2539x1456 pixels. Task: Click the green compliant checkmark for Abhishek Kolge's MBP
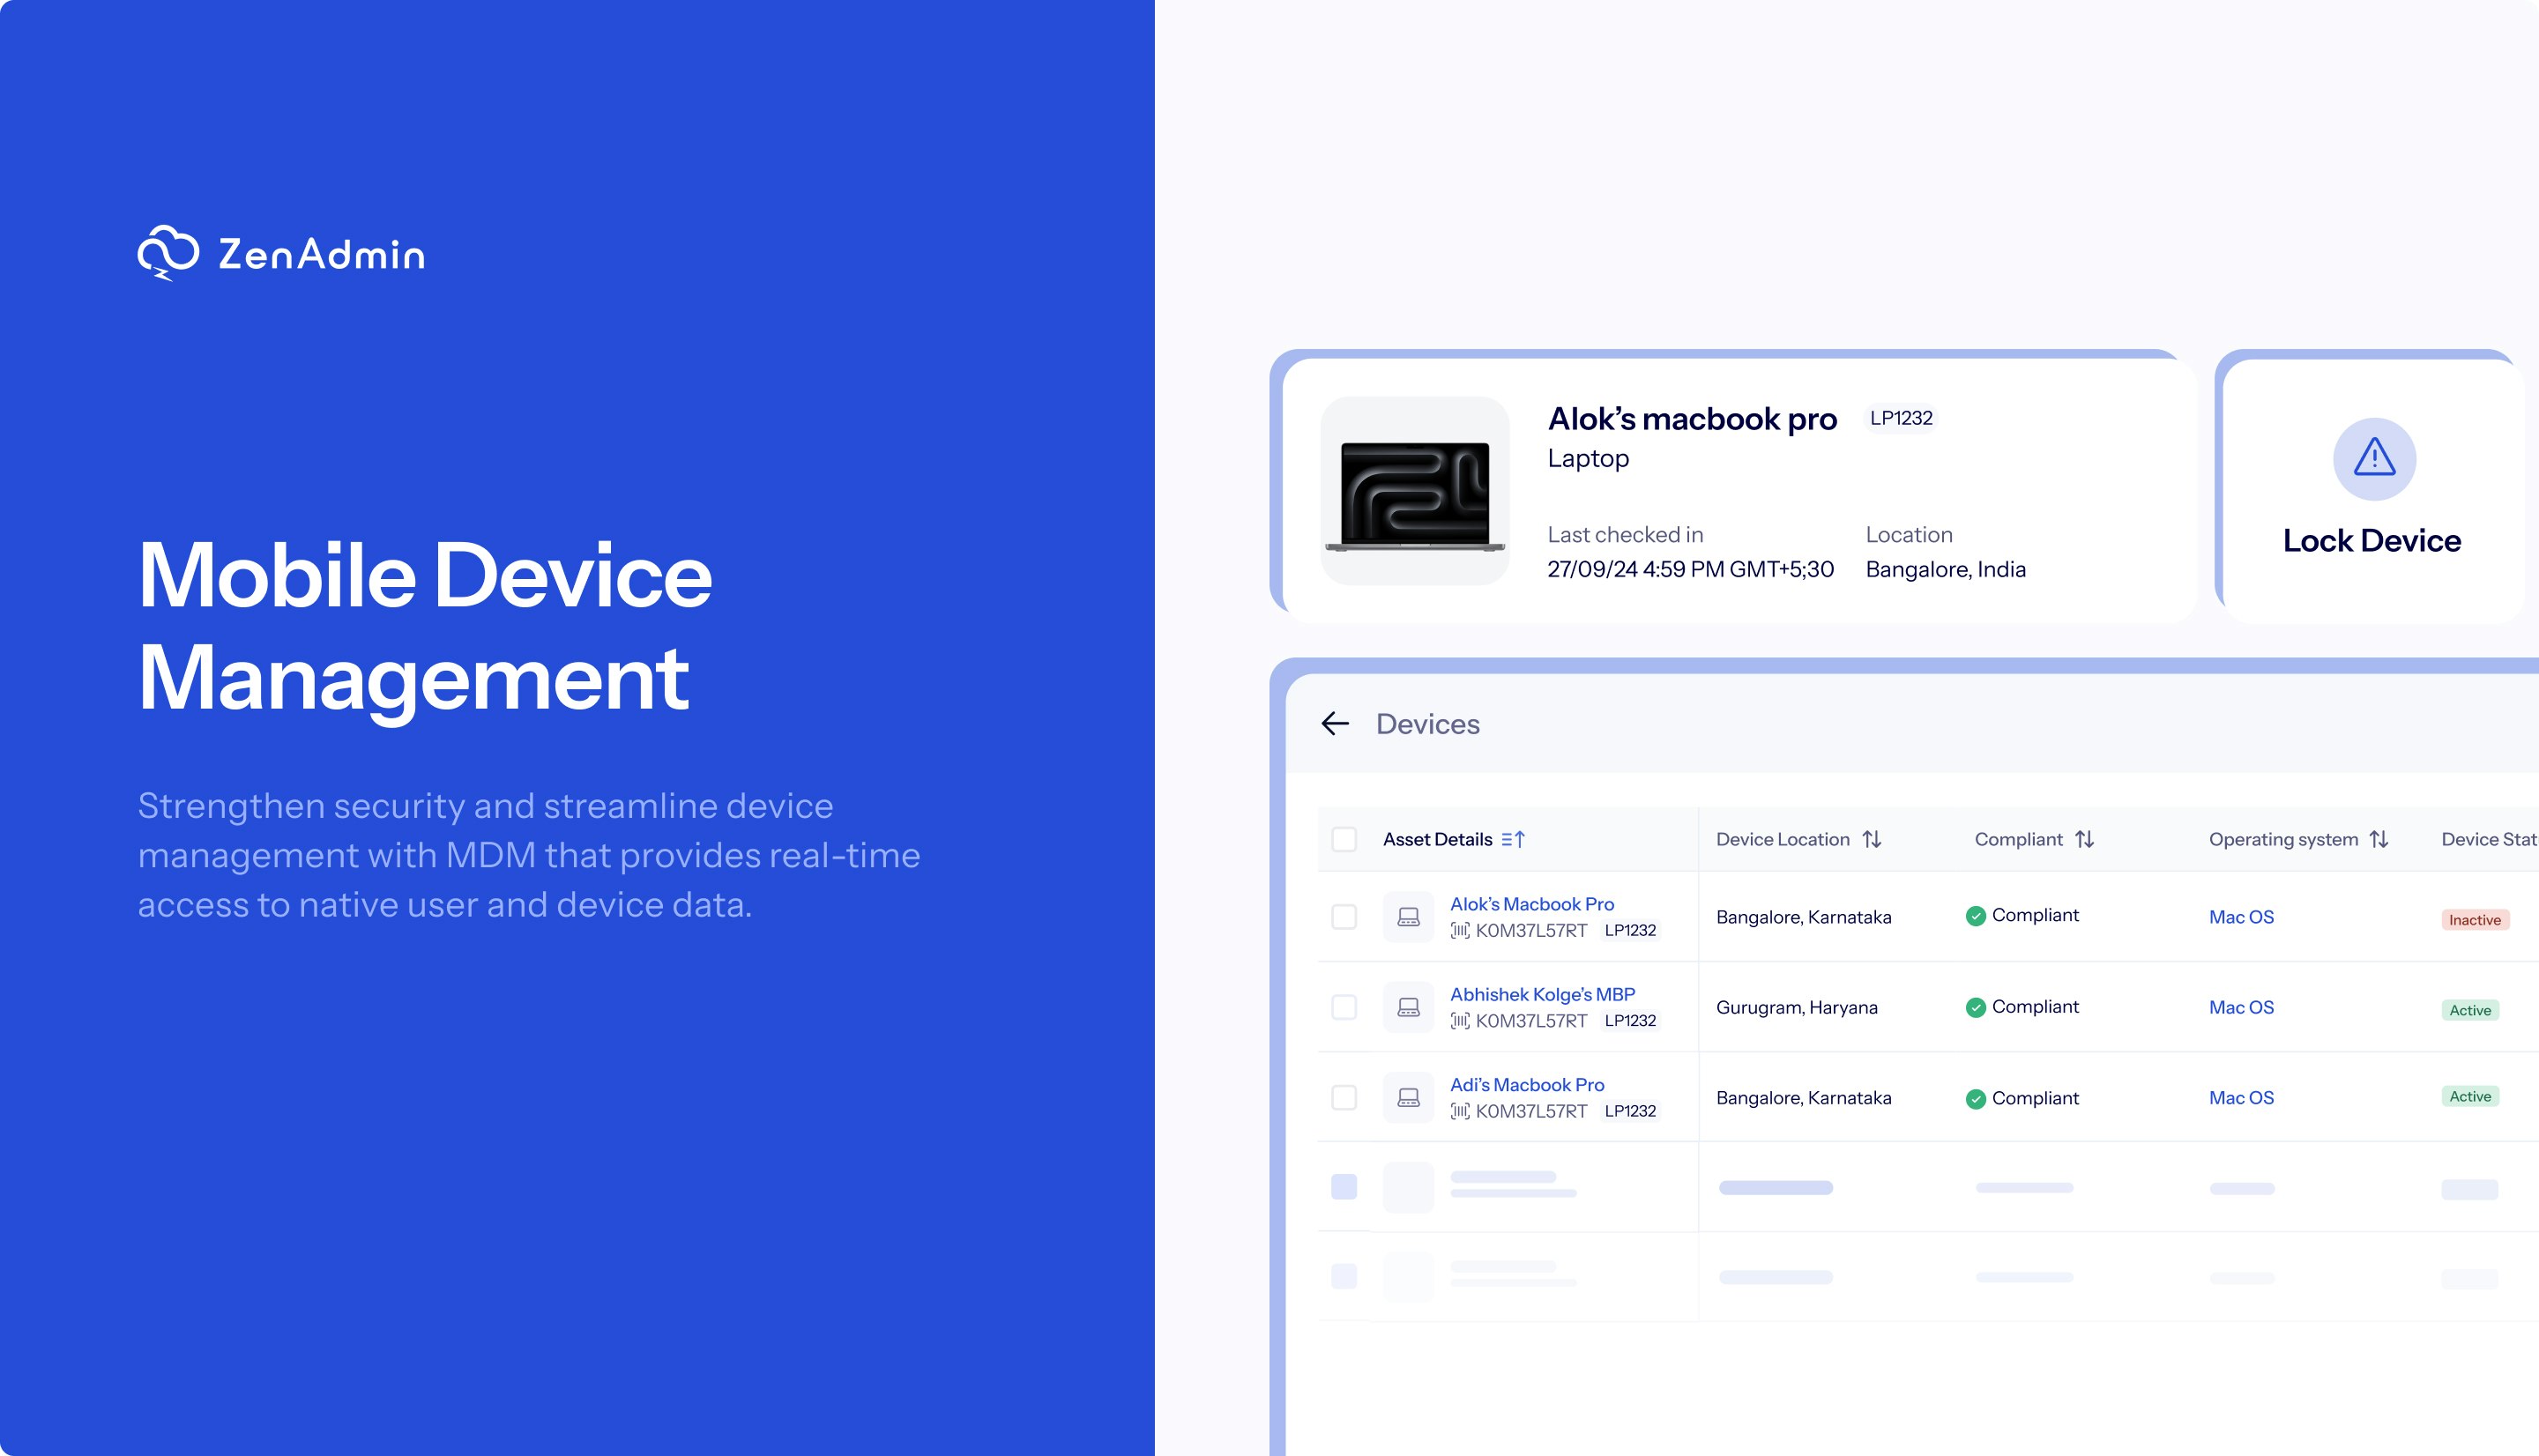pyautogui.click(x=1975, y=1007)
